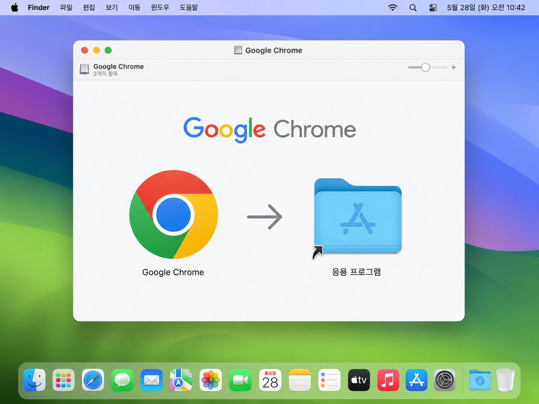Open Music from the Dock
This screenshot has height=404, width=539.
pyautogui.click(x=388, y=380)
